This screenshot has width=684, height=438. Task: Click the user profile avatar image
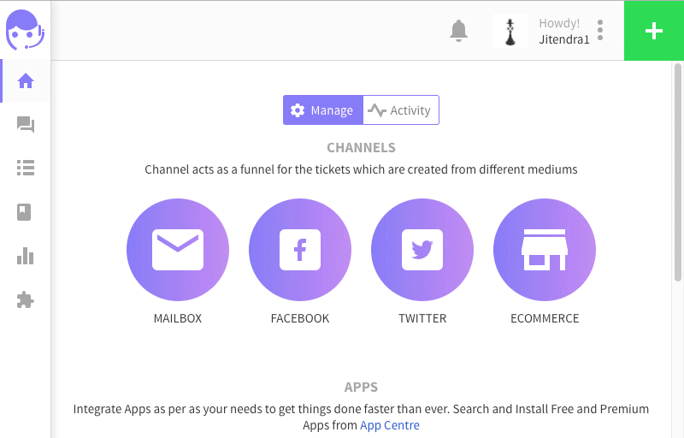point(510,31)
